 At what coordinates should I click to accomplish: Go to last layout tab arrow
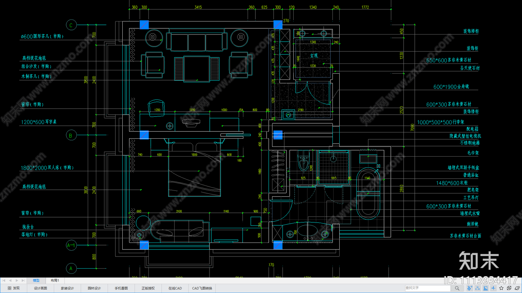click(x=23, y=280)
